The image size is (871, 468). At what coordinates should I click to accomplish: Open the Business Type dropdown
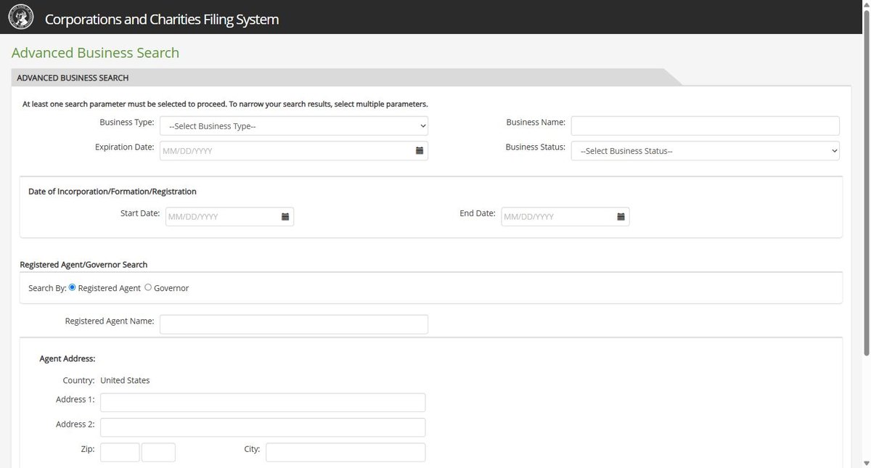point(294,126)
